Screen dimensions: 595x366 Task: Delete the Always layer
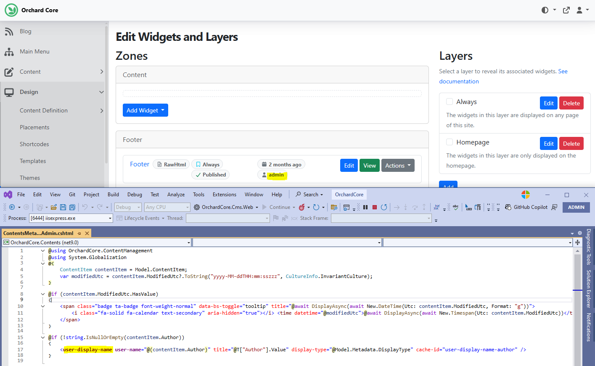(x=571, y=103)
